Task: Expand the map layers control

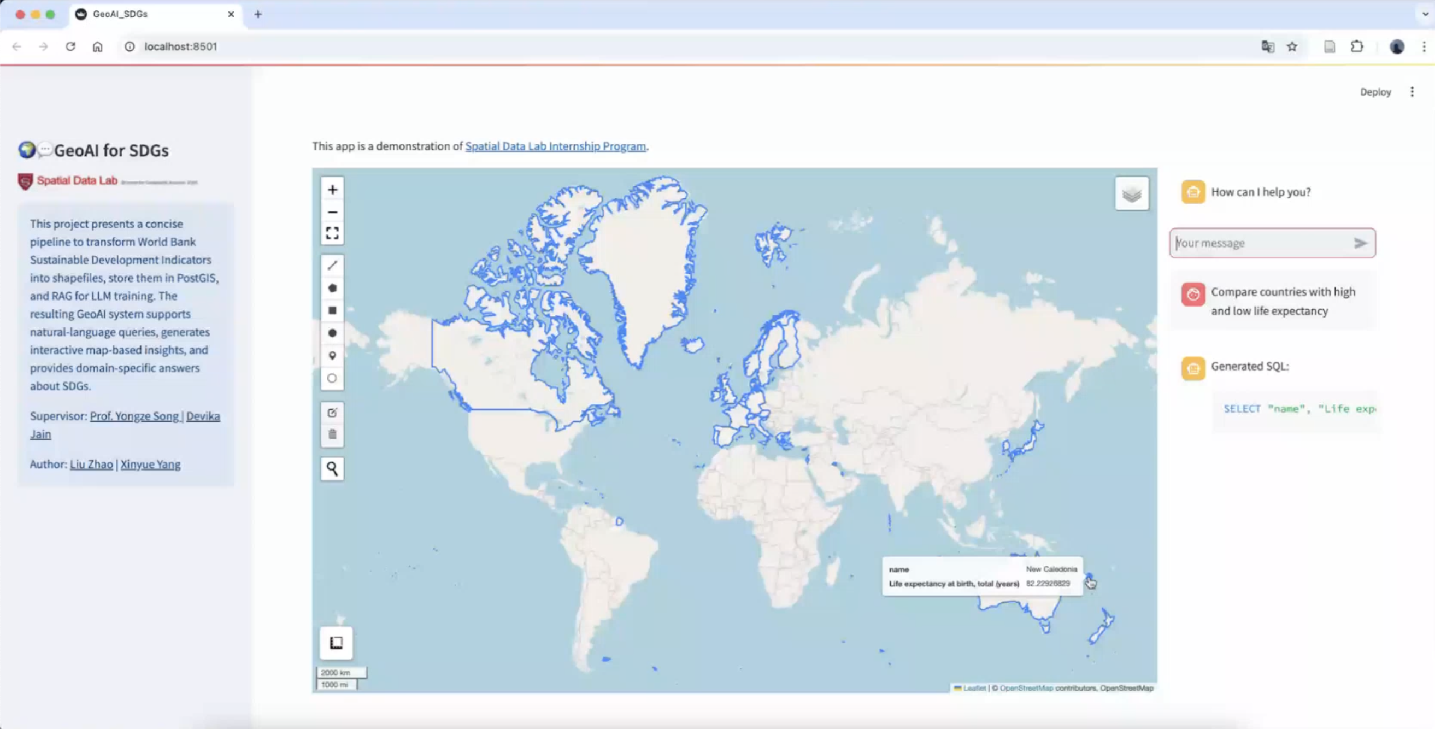Action: click(x=1131, y=194)
